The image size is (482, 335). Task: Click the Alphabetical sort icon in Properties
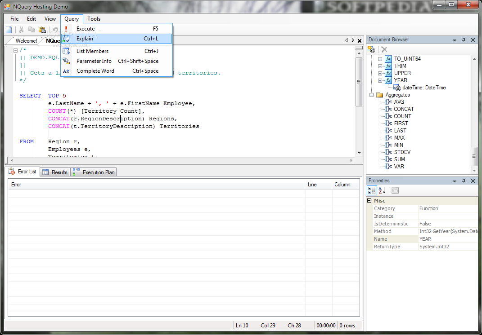point(382,190)
